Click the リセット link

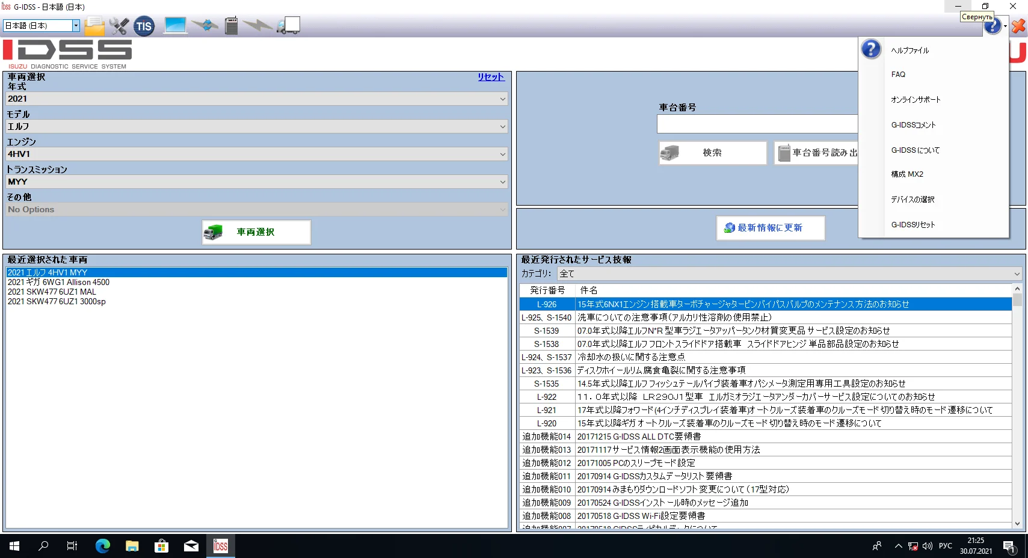click(x=491, y=77)
